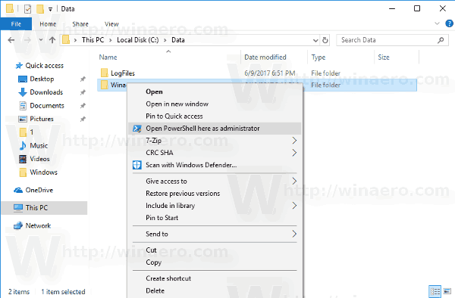The height and width of the screenshot is (298, 455).
Task: Sort by the Name column header
Action: 108,57
